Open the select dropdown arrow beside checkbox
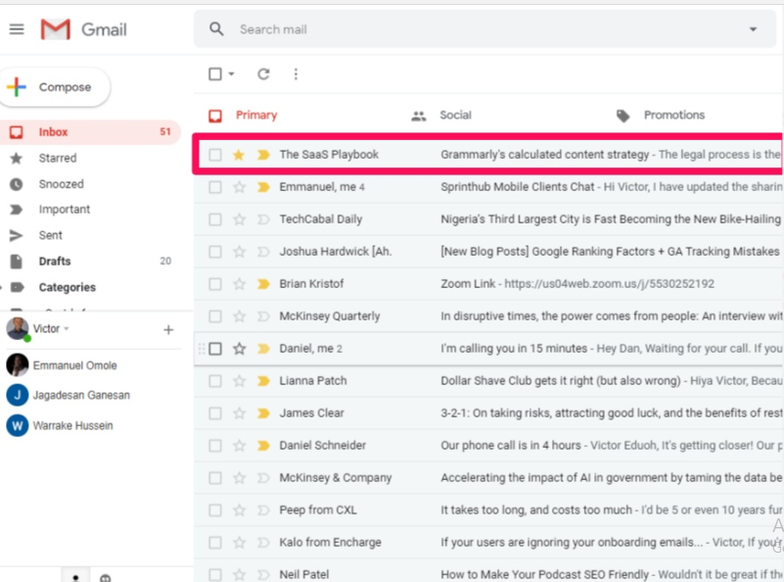784x582 pixels. [231, 74]
